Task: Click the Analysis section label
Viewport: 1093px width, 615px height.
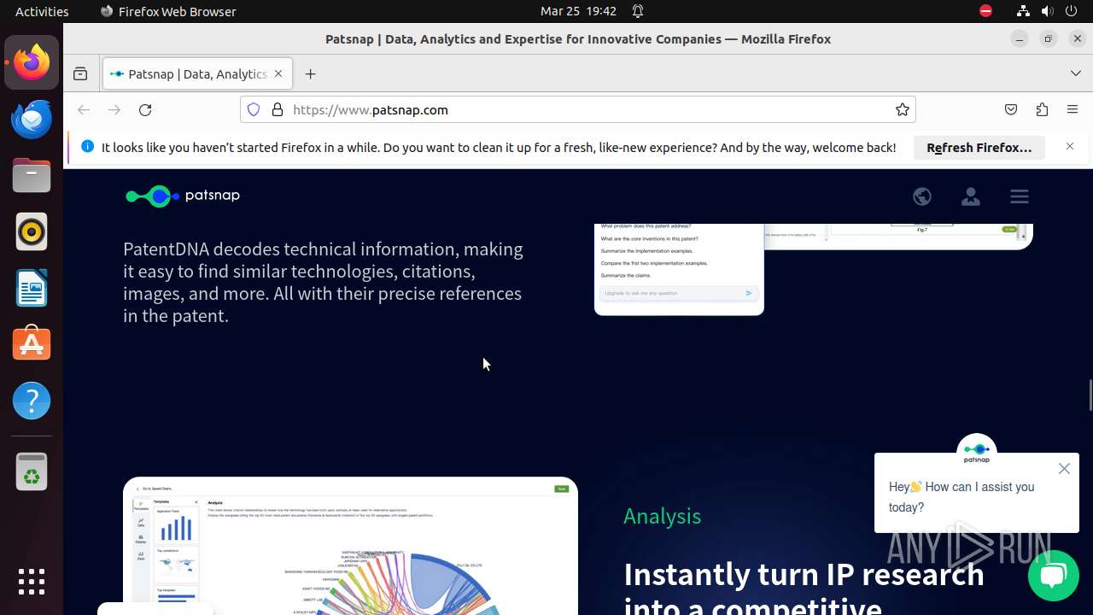Action: pyautogui.click(x=663, y=516)
